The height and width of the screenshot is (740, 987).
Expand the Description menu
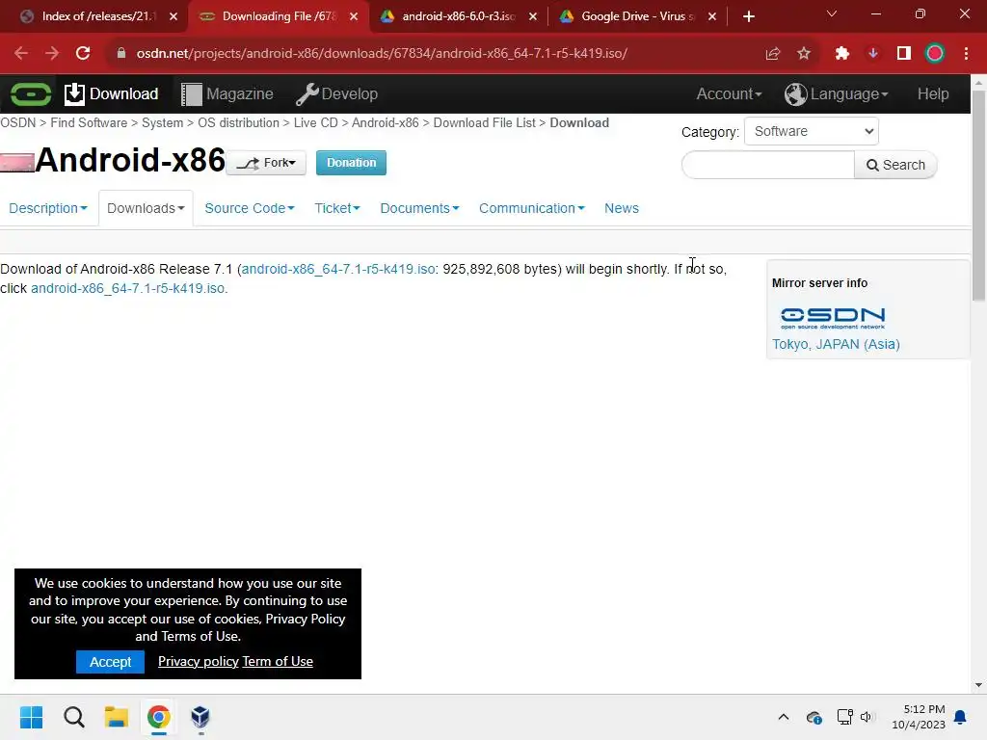point(48,208)
